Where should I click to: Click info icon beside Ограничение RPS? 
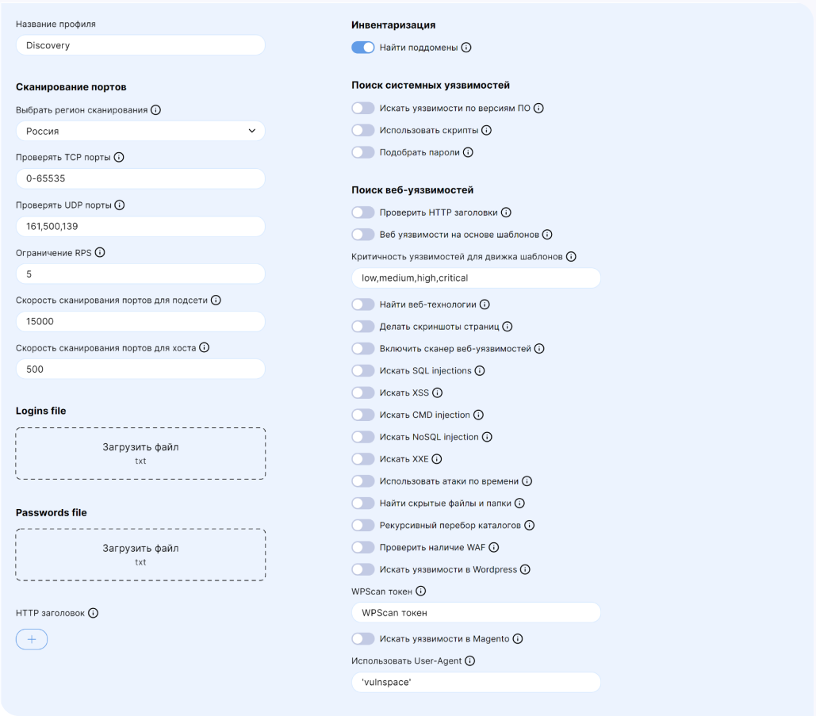point(100,253)
